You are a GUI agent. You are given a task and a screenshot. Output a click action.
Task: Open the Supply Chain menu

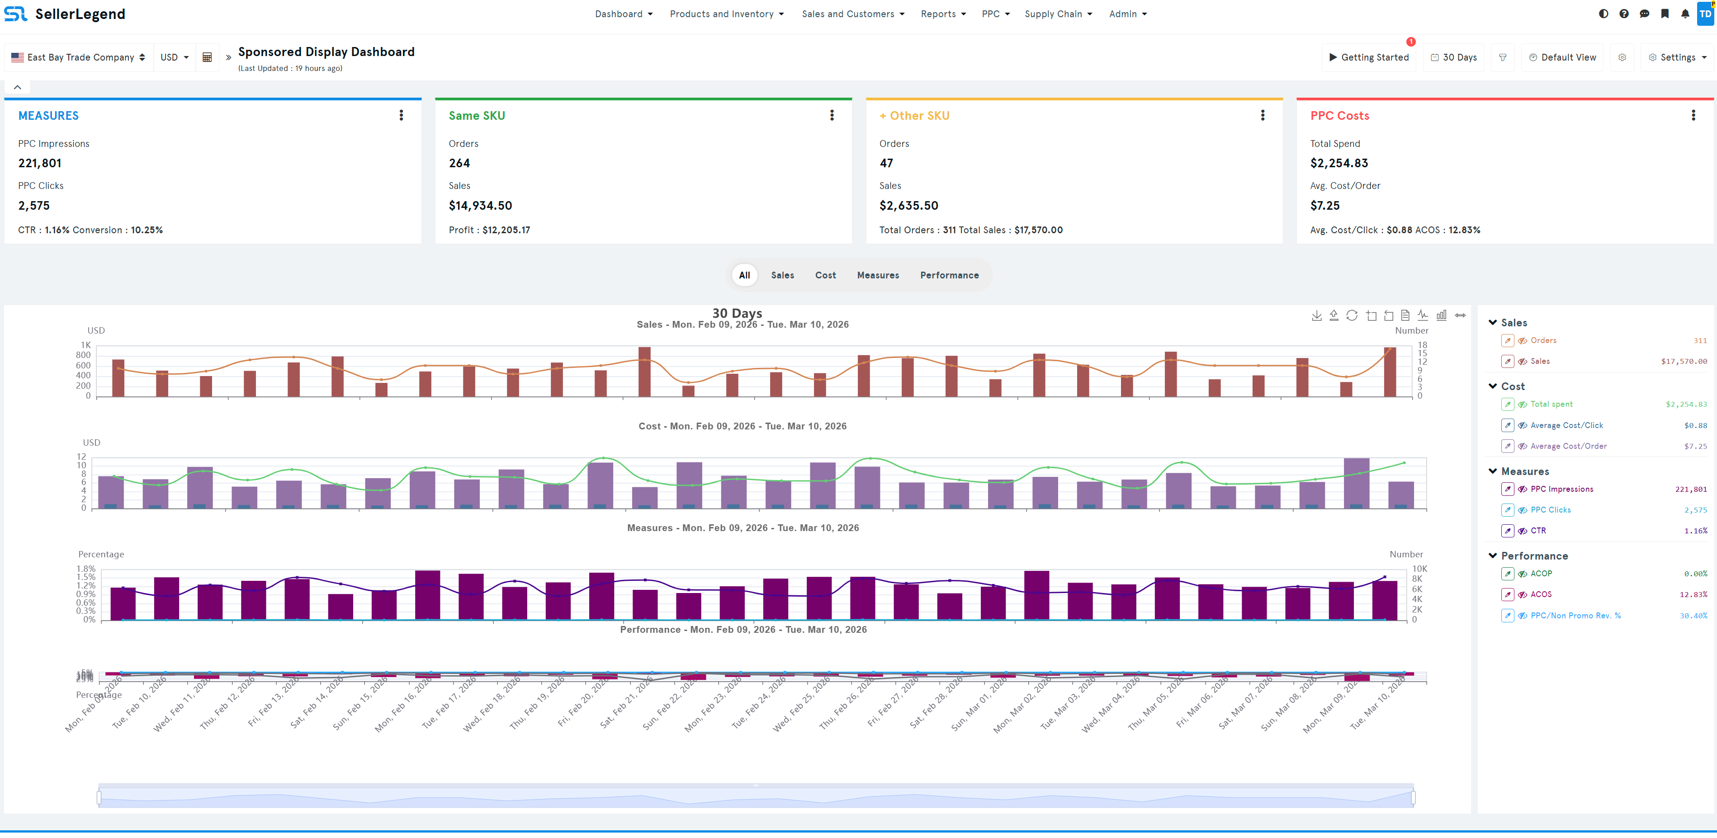pos(1057,13)
